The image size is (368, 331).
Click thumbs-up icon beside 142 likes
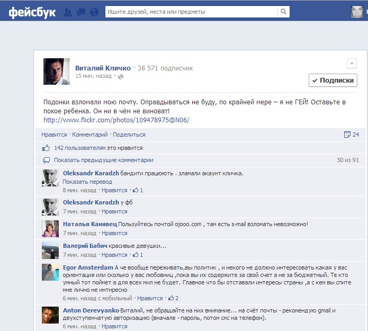click(x=46, y=148)
